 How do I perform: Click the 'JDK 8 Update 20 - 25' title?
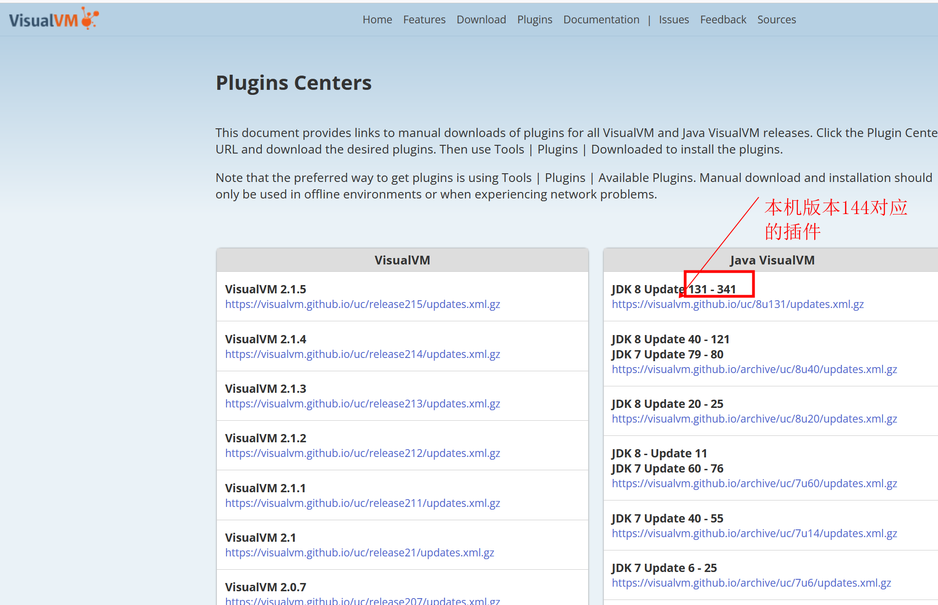pyautogui.click(x=667, y=404)
